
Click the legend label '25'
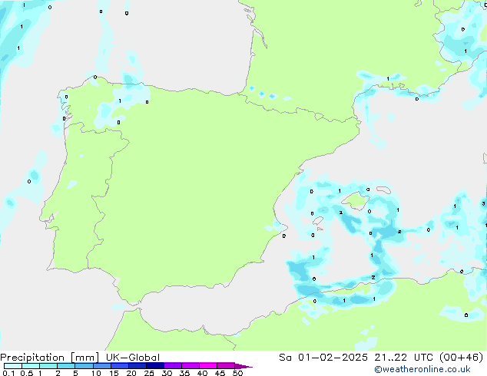149,373
